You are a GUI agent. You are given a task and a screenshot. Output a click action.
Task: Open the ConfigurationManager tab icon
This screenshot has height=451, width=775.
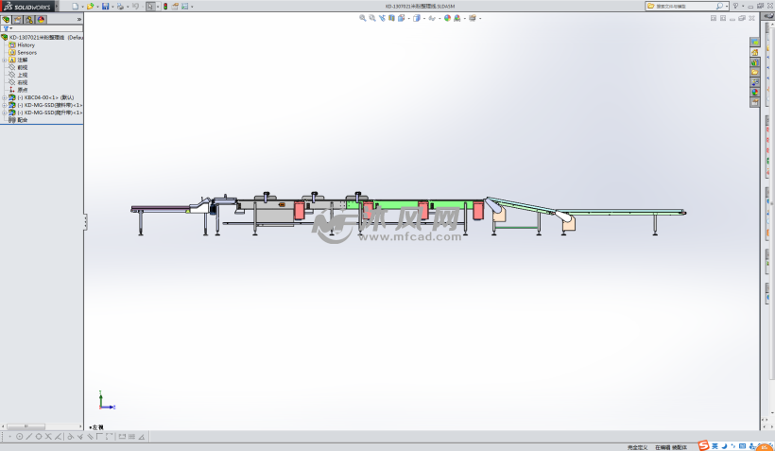[x=29, y=19]
